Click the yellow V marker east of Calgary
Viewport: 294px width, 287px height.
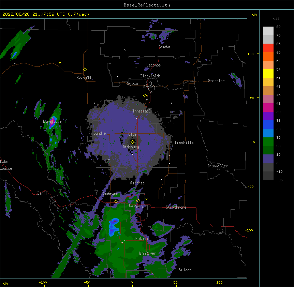tap(146, 199)
